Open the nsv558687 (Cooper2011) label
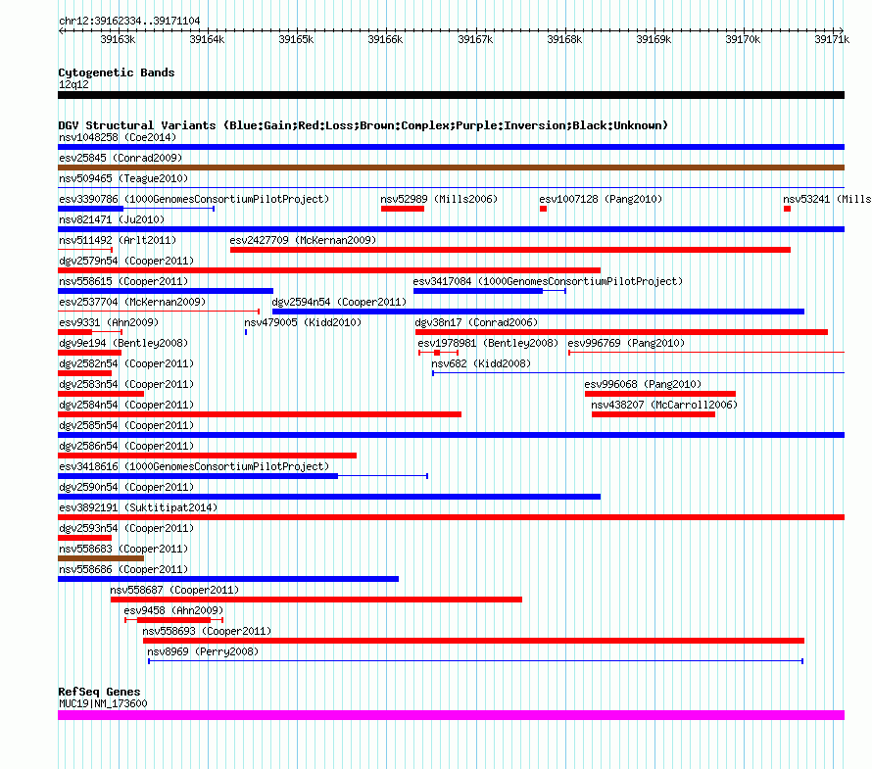Viewport: 872px width, 769px height. point(174,590)
